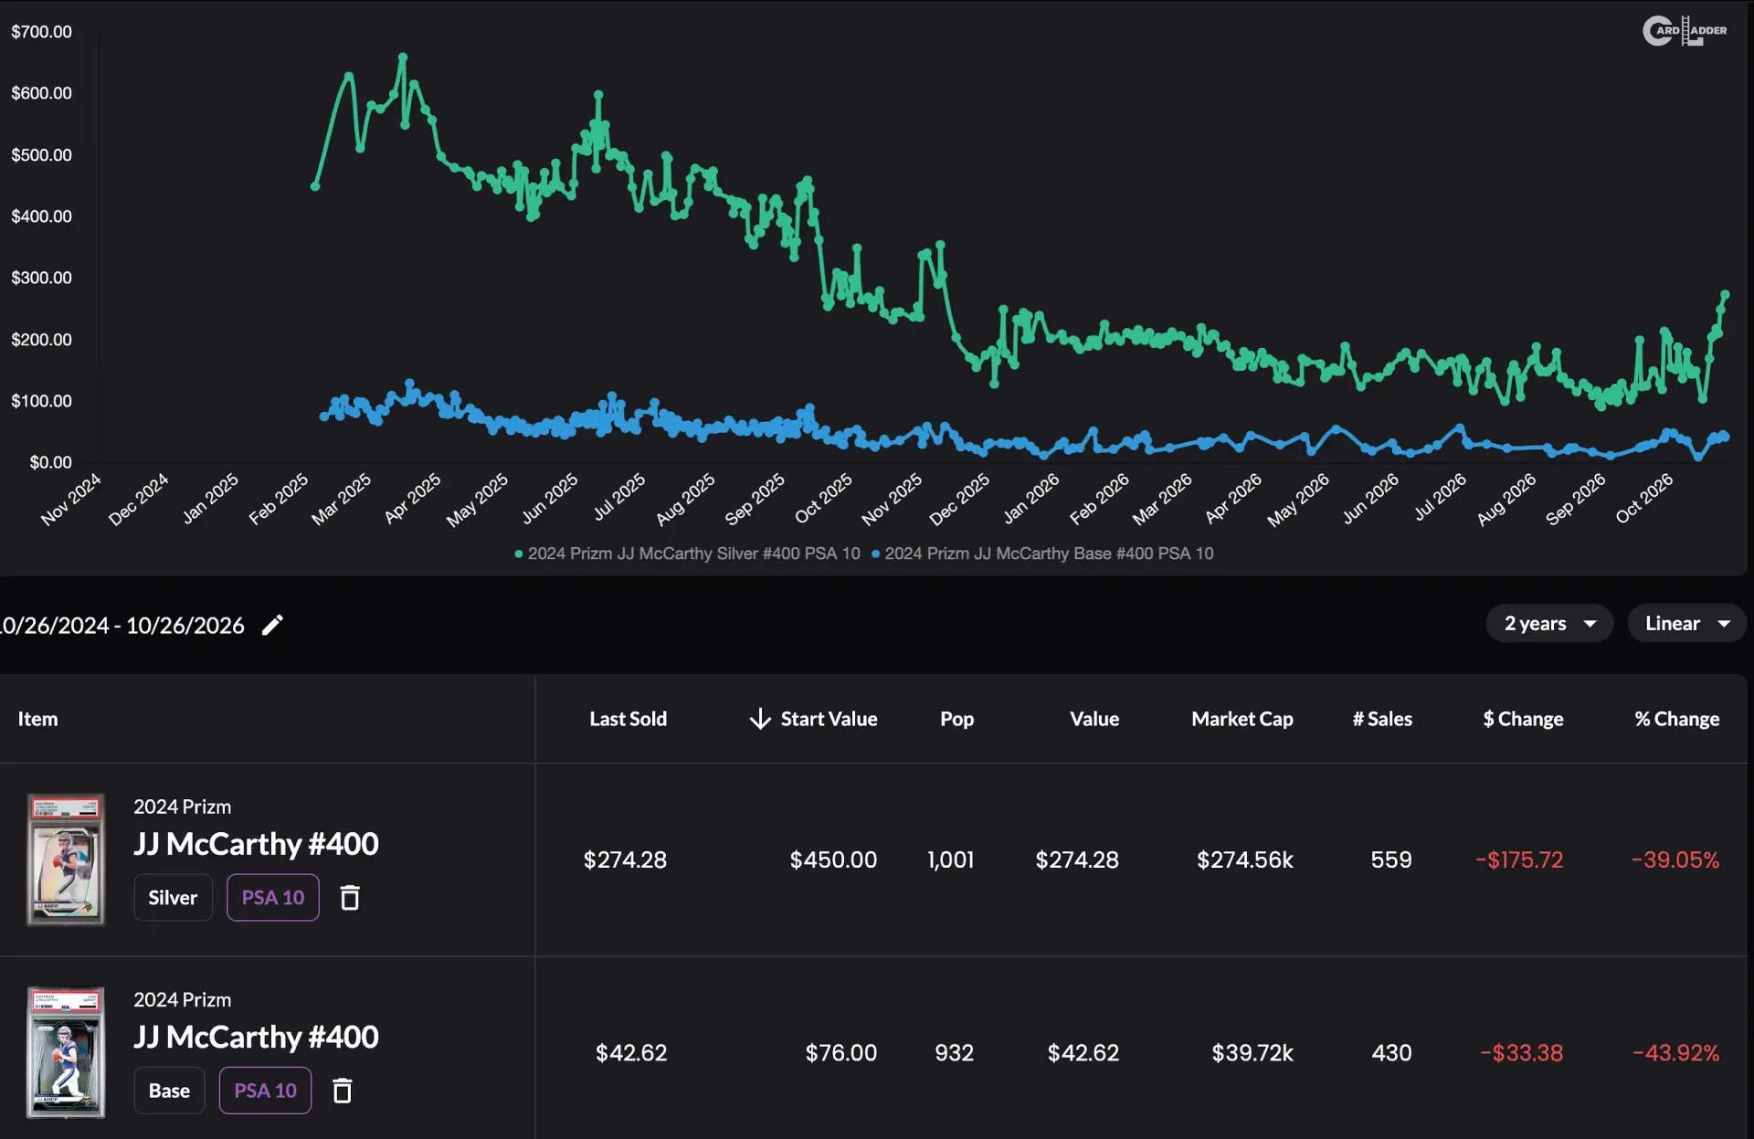Screen dimensions: 1754x1139
Task: Click the PSA 10 tag on Silver row
Action: tap(272, 897)
